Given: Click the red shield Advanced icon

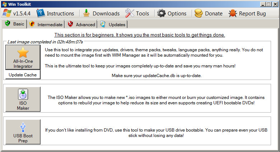Looking at the screenshot, I should click(70, 24).
